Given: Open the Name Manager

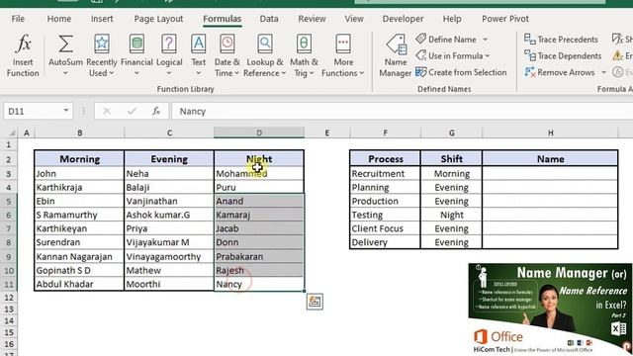Looking at the screenshot, I should click(x=396, y=55).
